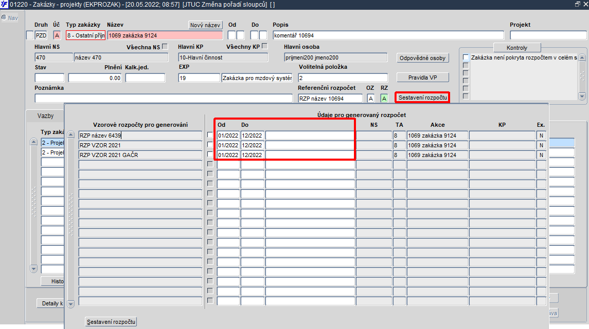Screen dimensions: 589x329
Task: Click the Nový název button
Action: (205, 25)
